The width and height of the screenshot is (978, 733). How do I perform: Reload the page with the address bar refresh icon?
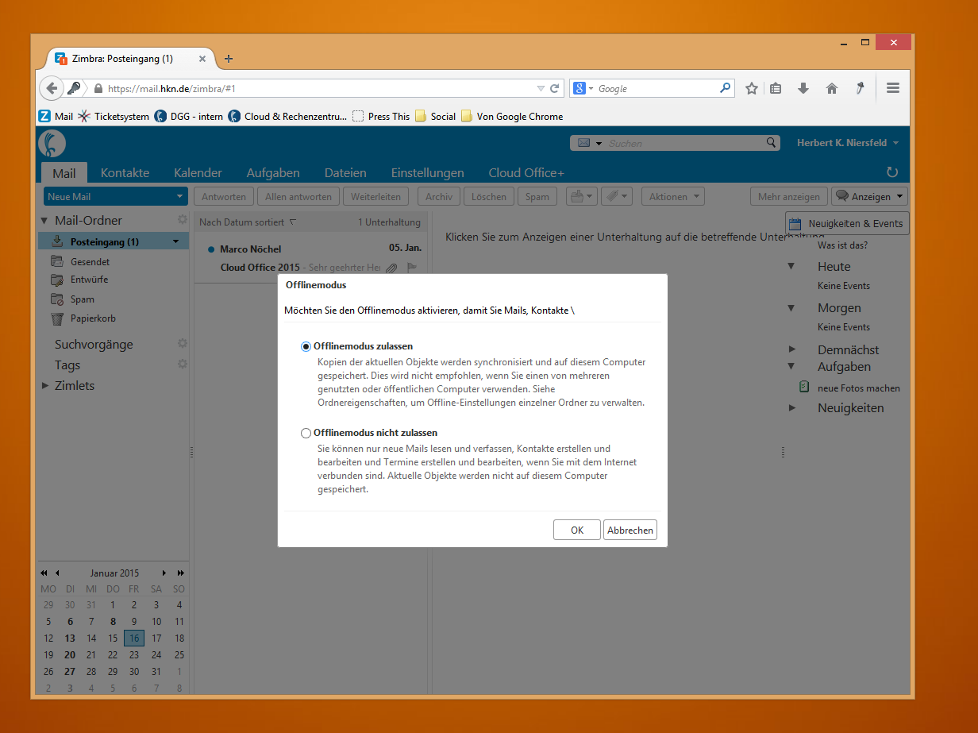point(555,89)
